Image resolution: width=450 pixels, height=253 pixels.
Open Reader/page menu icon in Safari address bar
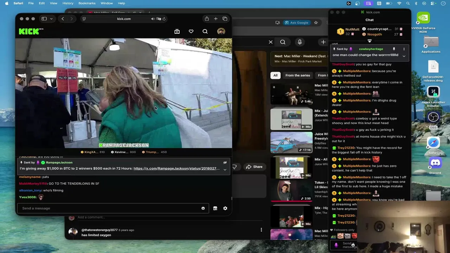[x=84, y=19]
